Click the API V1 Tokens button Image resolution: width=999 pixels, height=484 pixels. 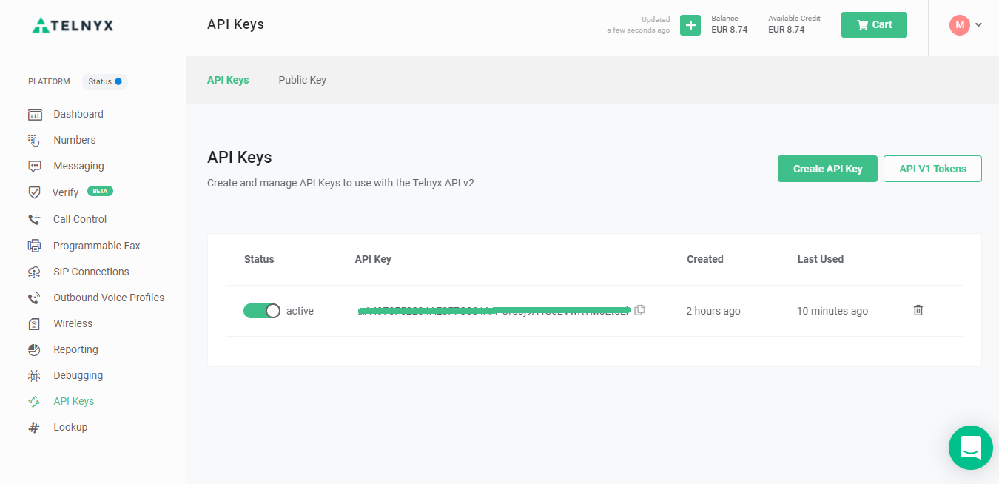(932, 169)
